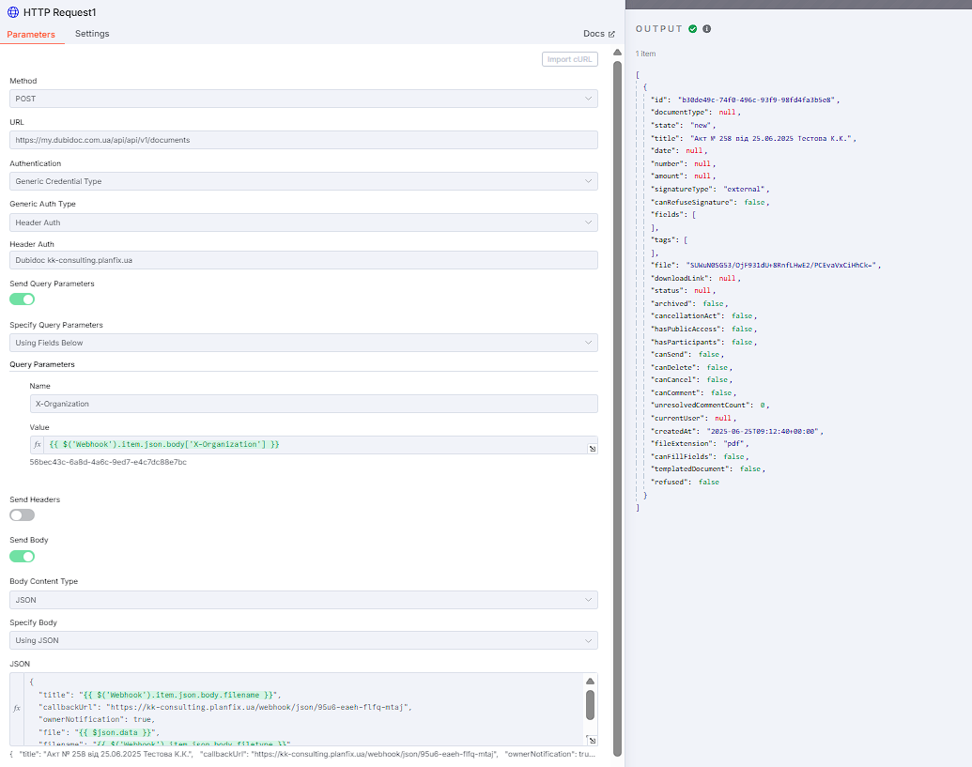Screen dimensions: 972x767
Task: Click the Header Auth credential field
Action: click(x=303, y=260)
